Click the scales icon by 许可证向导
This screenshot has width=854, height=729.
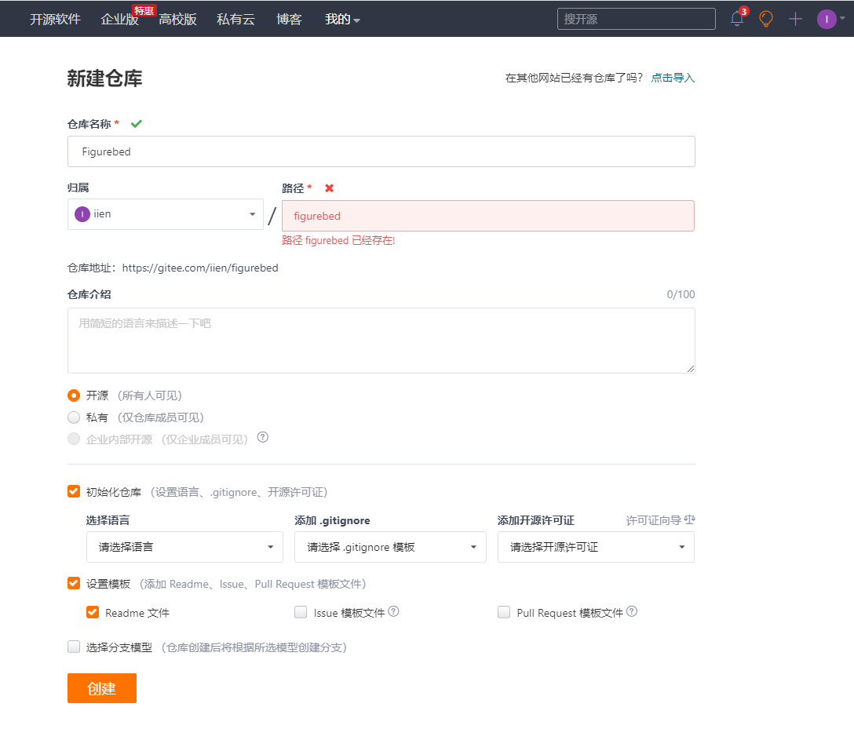point(689,519)
